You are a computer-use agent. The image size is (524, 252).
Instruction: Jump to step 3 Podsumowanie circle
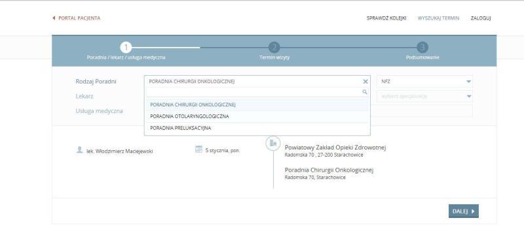click(422, 48)
